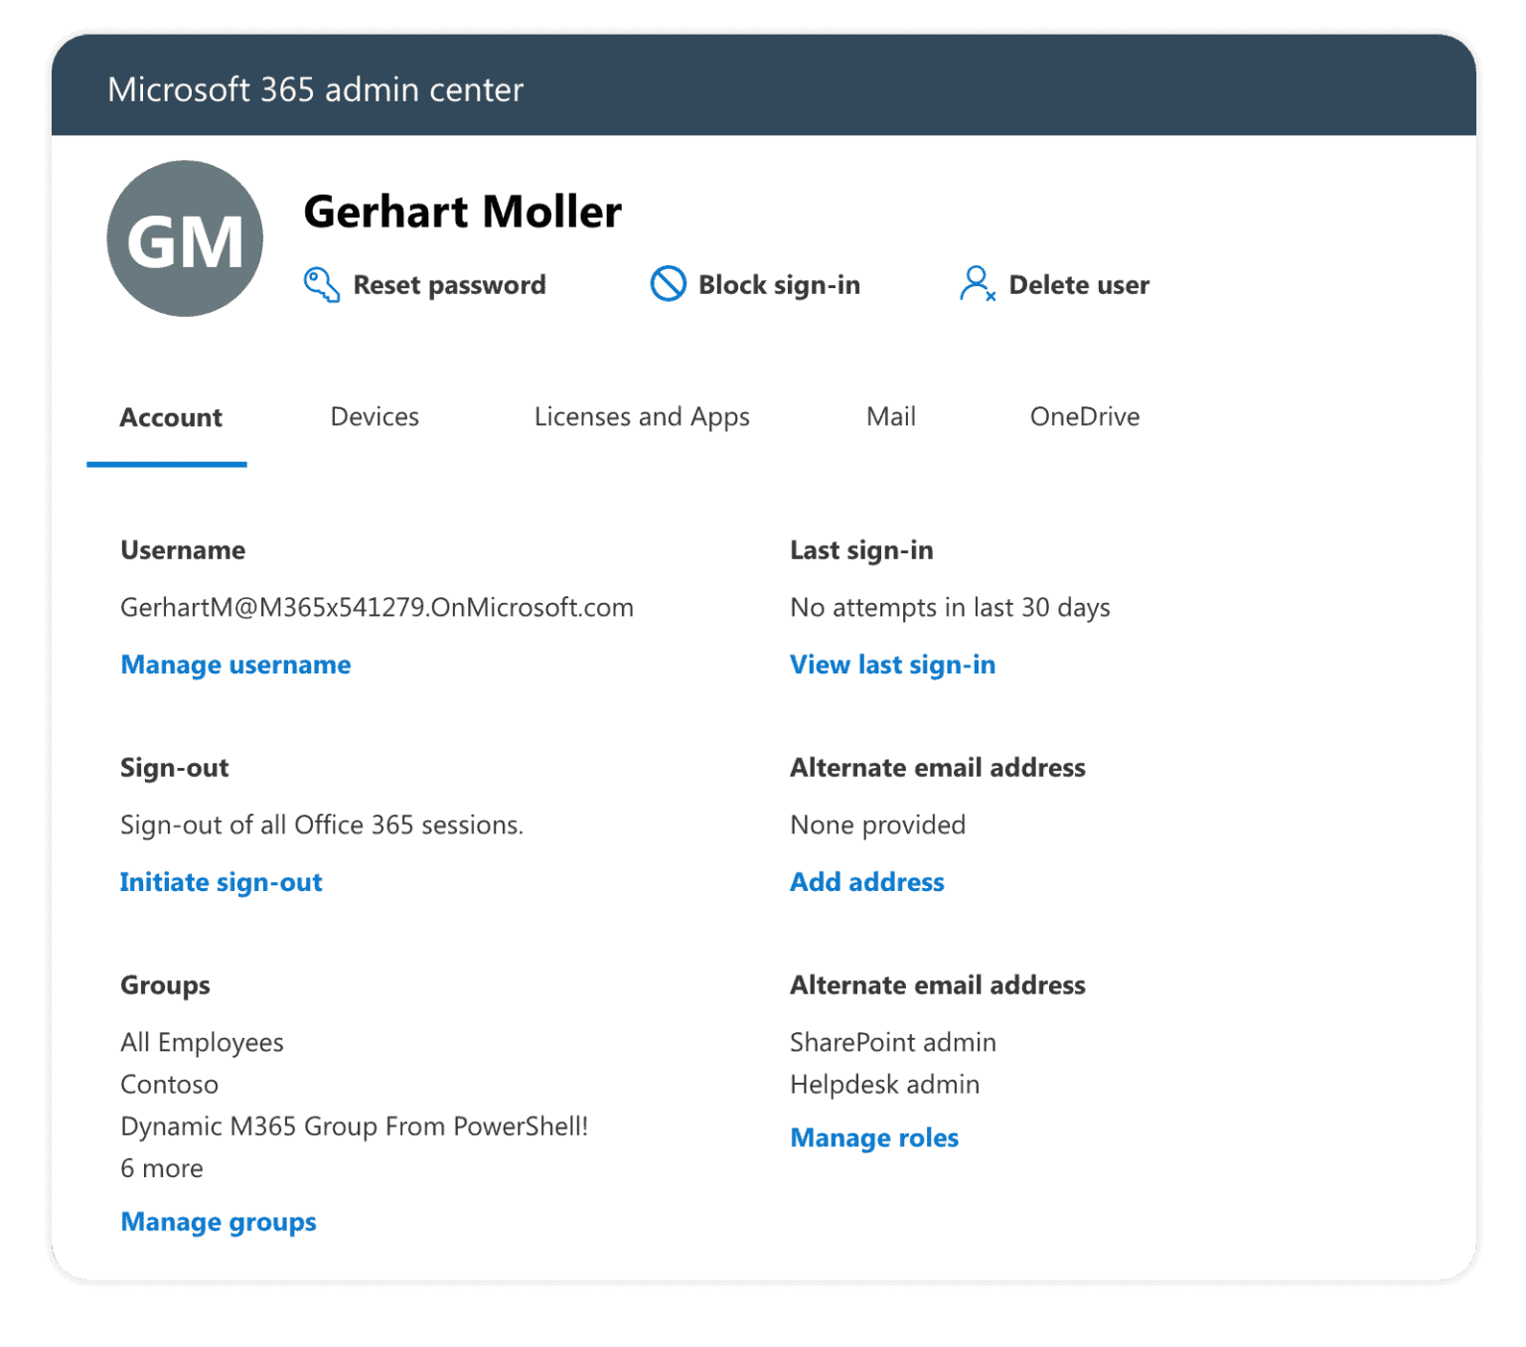1526x1347 pixels.
Task: Select the Reset password key icon
Action: coord(320,285)
